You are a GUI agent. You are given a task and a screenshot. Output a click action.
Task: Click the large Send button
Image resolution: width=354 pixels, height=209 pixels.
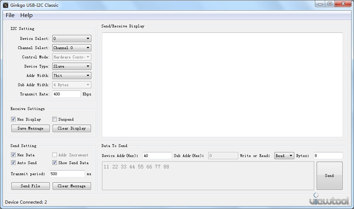[x=329, y=176]
